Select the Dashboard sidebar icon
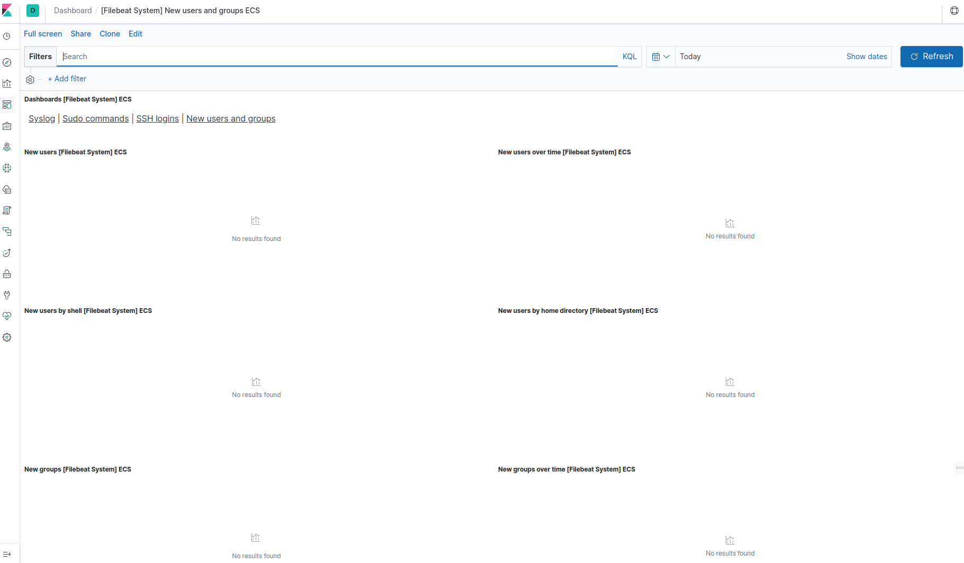This screenshot has height=563, width=964. 7,105
